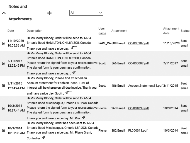This screenshot has height=143, width=190.
Task: Open attachment CO-000187.pdf
Action: (138, 43)
